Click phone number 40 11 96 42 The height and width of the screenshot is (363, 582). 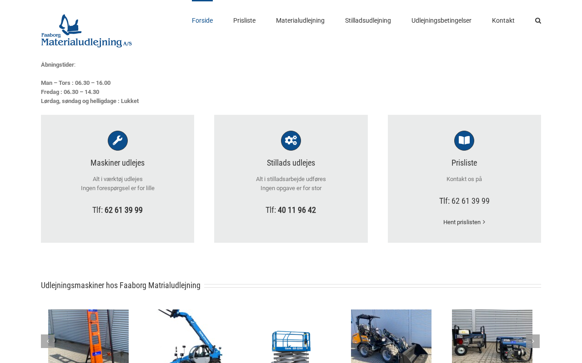coord(297,210)
